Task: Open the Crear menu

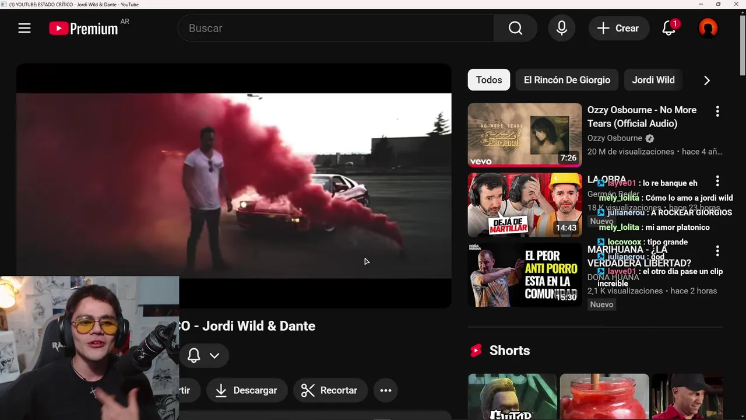Action: [618, 28]
